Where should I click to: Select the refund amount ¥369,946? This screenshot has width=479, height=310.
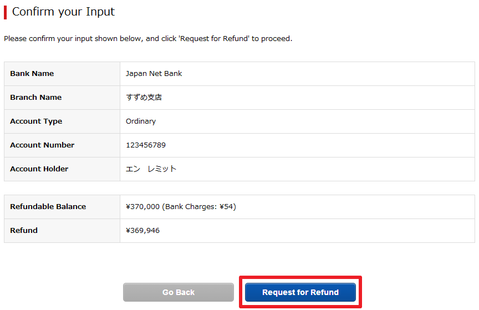pyautogui.click(x=142, y=231)
